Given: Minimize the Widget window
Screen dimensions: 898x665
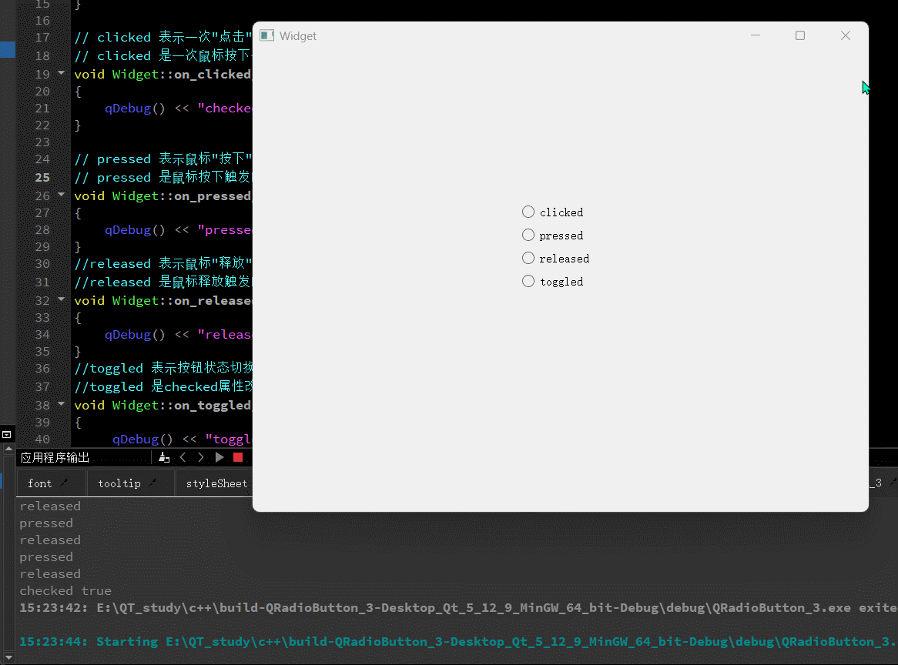Looking at the screenshot, I should point(756,35).
